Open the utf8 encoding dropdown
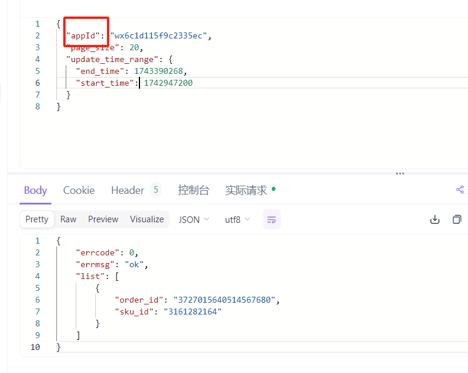This screenshot has height=373, width=468. (238, 220)
